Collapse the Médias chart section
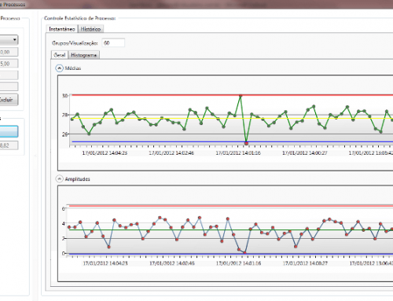Image resolution: width=393 pixels, height=301 pixels. point(60,68)
